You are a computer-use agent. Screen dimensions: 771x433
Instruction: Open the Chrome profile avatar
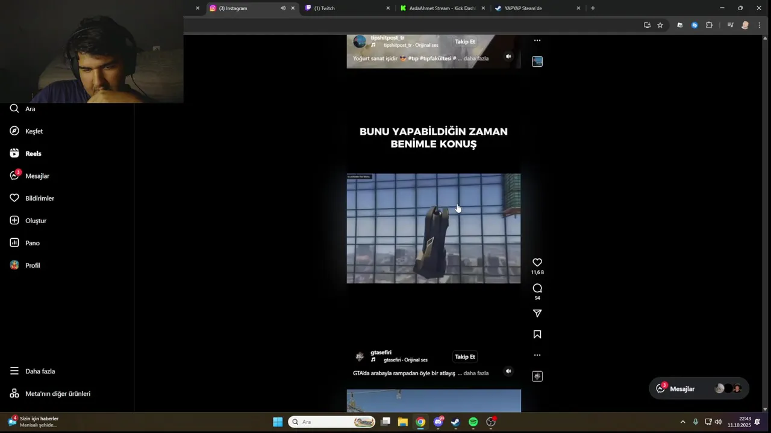(x=745, y=25)
